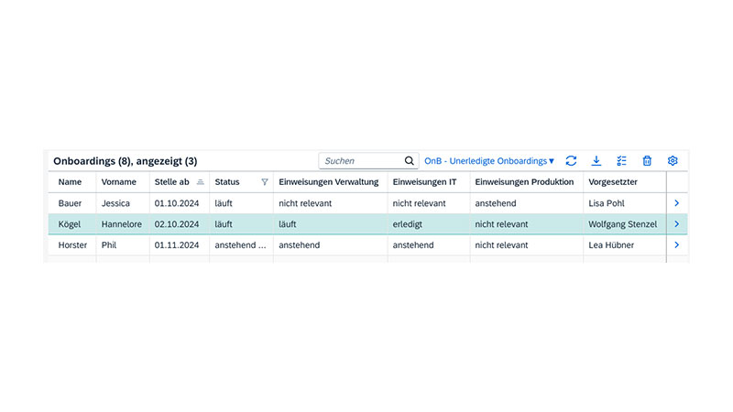The width and height of the screenshot is (733, 412).
Task: Open the multi-select checklist icon
Action: [621, 161]
